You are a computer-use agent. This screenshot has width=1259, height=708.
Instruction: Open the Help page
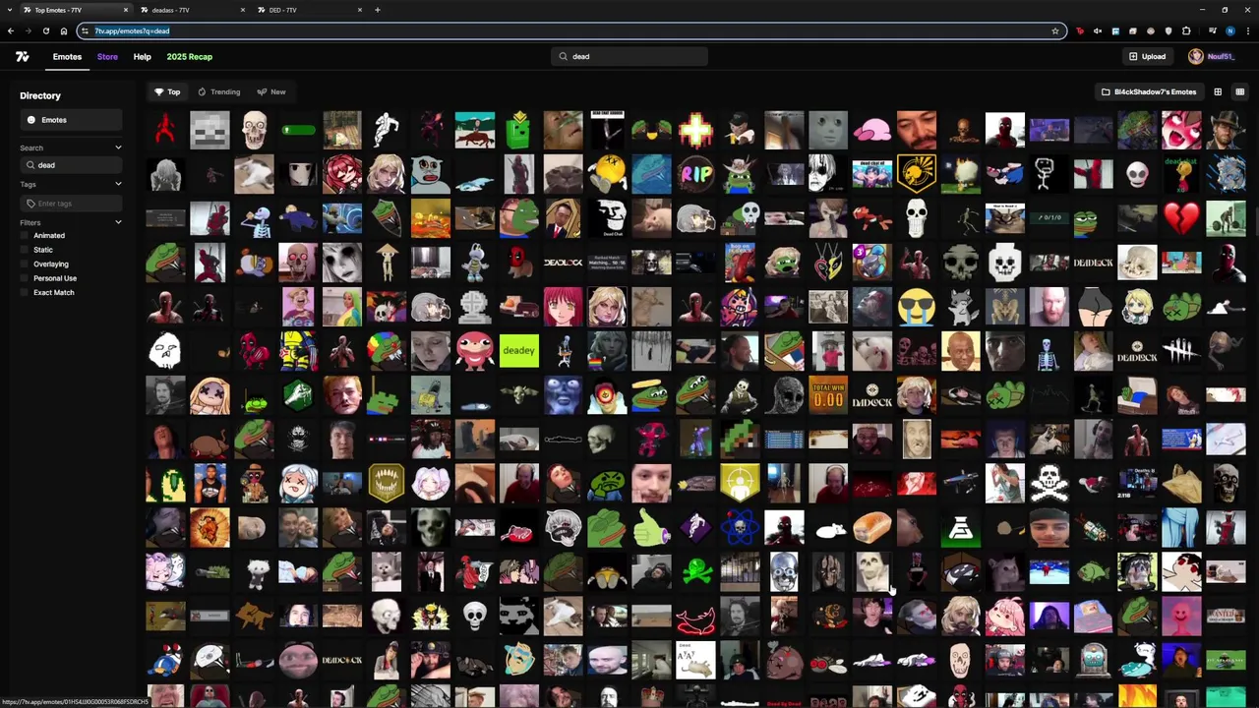coord(142,57)
